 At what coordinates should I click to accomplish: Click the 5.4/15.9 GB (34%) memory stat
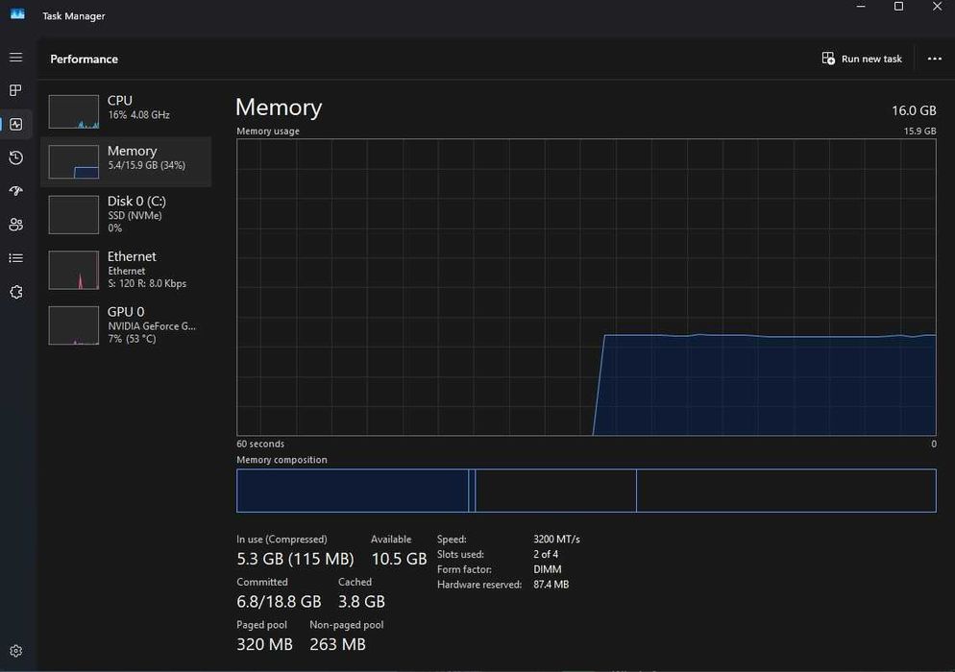(147, 165)
